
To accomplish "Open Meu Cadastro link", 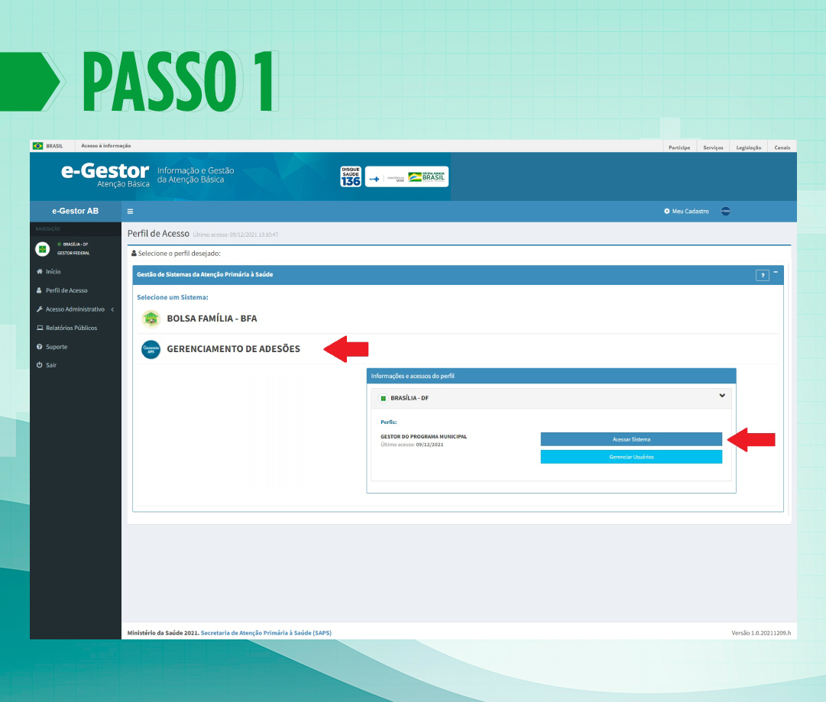I will pos(690,211).
